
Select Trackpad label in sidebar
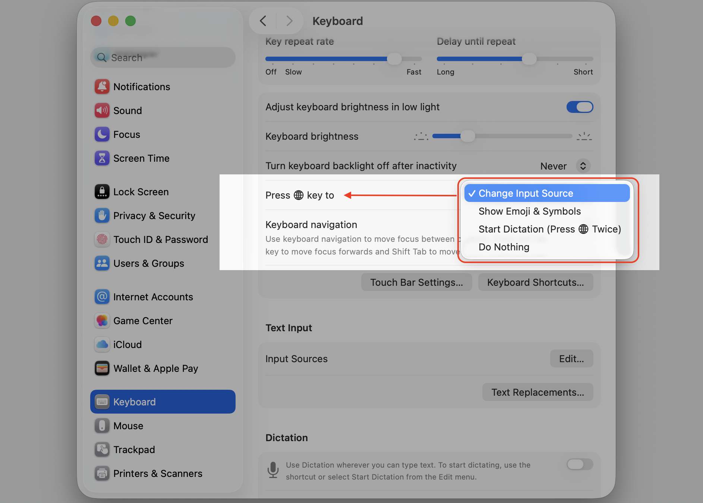[134, 449]
